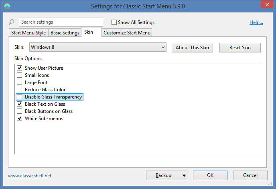Open Customize Start Menu tab
The width and height of the screenshot is (276, 189).
[x=127, y=33]
